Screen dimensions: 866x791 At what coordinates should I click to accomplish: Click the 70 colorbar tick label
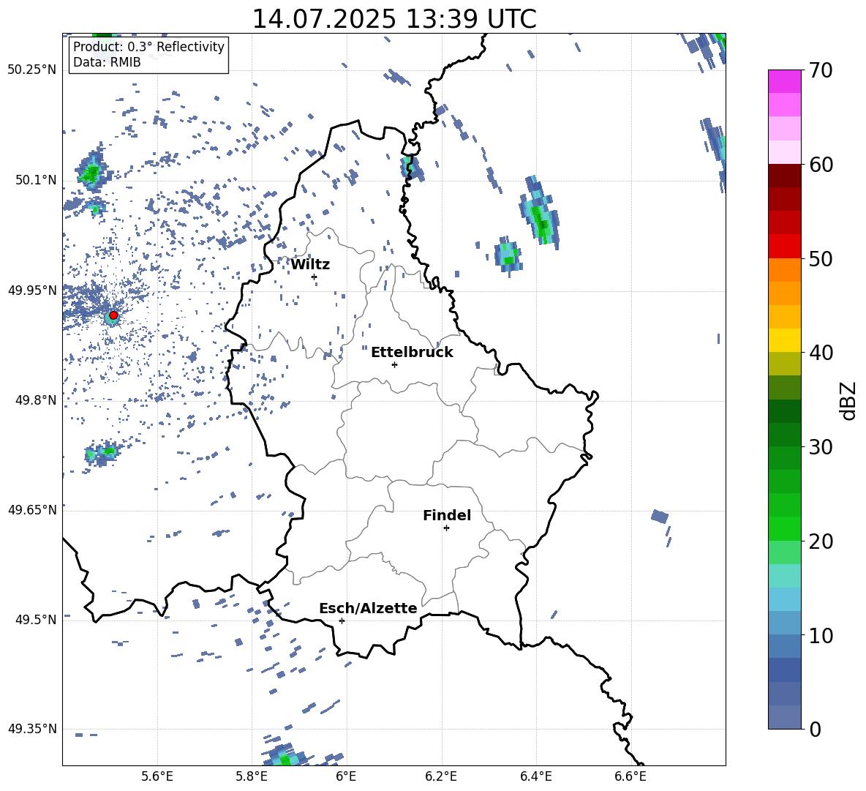coord(821,70)
